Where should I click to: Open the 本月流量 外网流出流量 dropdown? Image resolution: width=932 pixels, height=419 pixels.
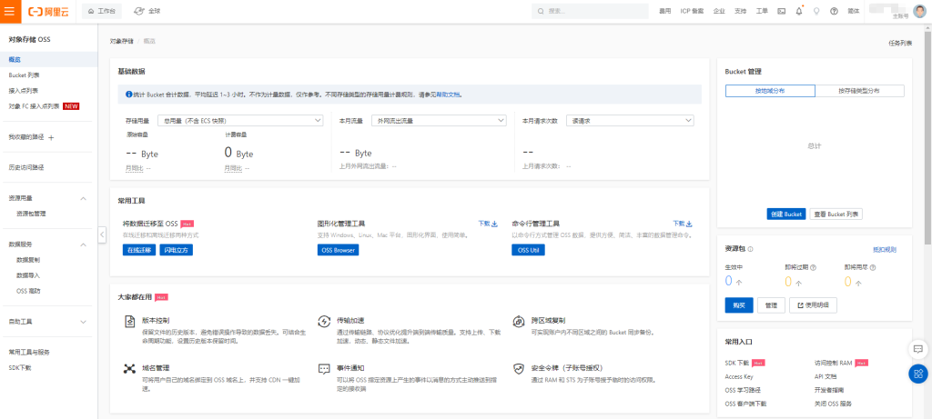439,121
